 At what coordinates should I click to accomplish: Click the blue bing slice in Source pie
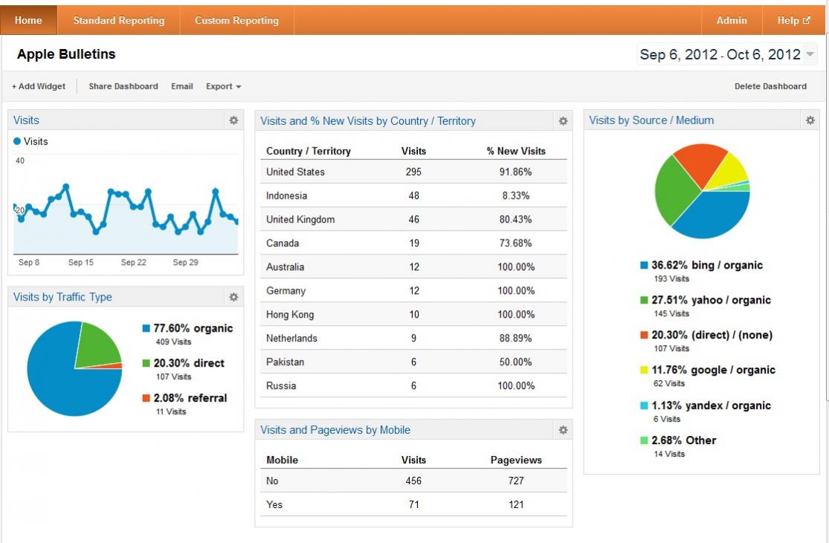click(714, 216)
